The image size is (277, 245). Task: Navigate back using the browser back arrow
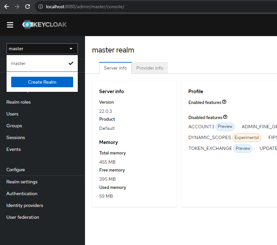[x=7, y=7]
